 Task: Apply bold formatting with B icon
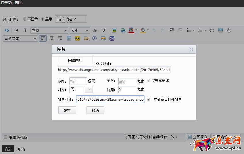coord(17,30)
